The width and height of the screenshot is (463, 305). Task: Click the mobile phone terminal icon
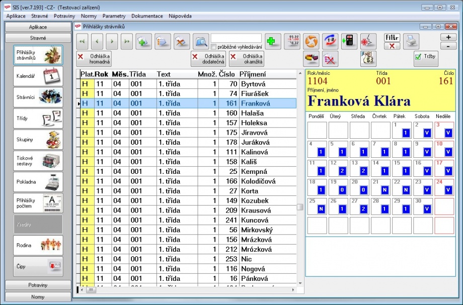(349, 41)
